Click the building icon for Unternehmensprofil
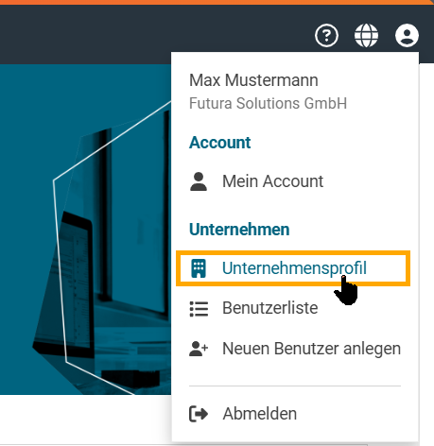Screen dimensions: 434x446 click(199, 268)
